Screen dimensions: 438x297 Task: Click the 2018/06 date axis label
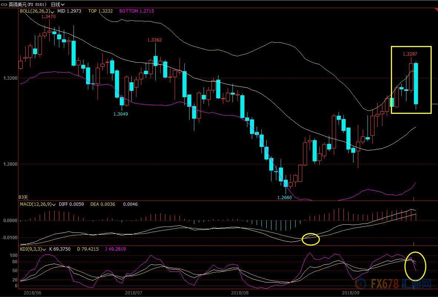32,293
